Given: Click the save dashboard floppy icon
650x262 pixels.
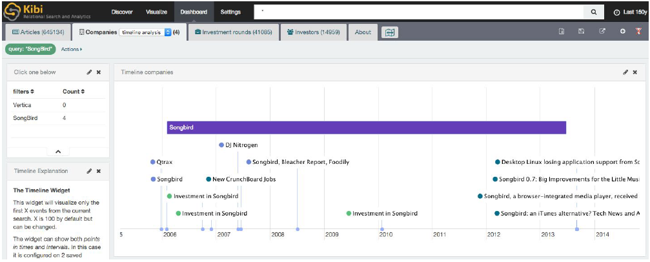Looking at the screenshot, I should (581, 32).
